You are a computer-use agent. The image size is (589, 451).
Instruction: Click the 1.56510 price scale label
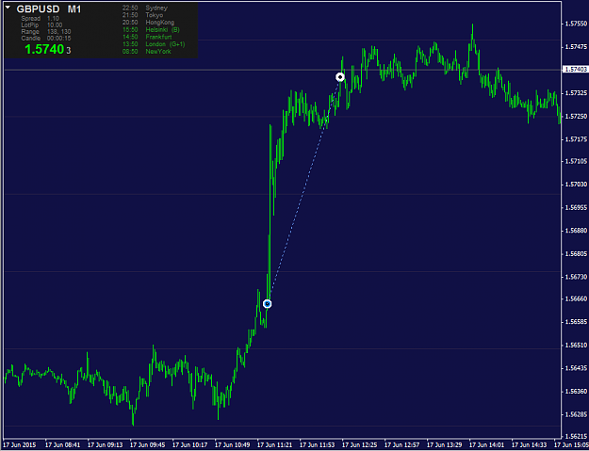(576, 346)
